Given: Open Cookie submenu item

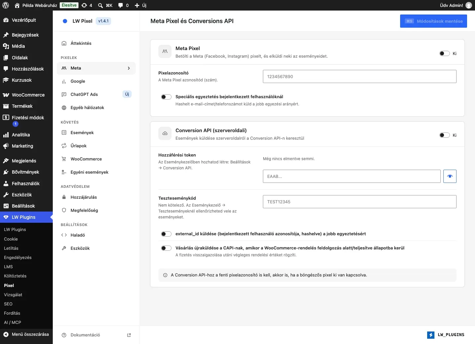Looking at the screenshot, I should [x=26, y=239].
